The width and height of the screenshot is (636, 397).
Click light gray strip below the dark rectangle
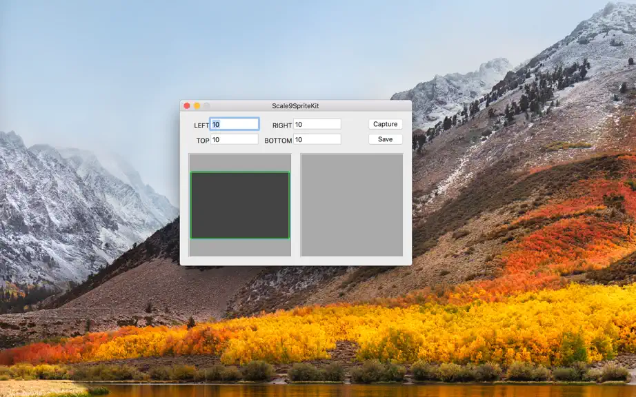pos(240,247)
